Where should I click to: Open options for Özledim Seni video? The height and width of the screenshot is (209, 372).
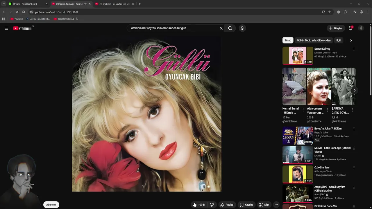[354, 168]
